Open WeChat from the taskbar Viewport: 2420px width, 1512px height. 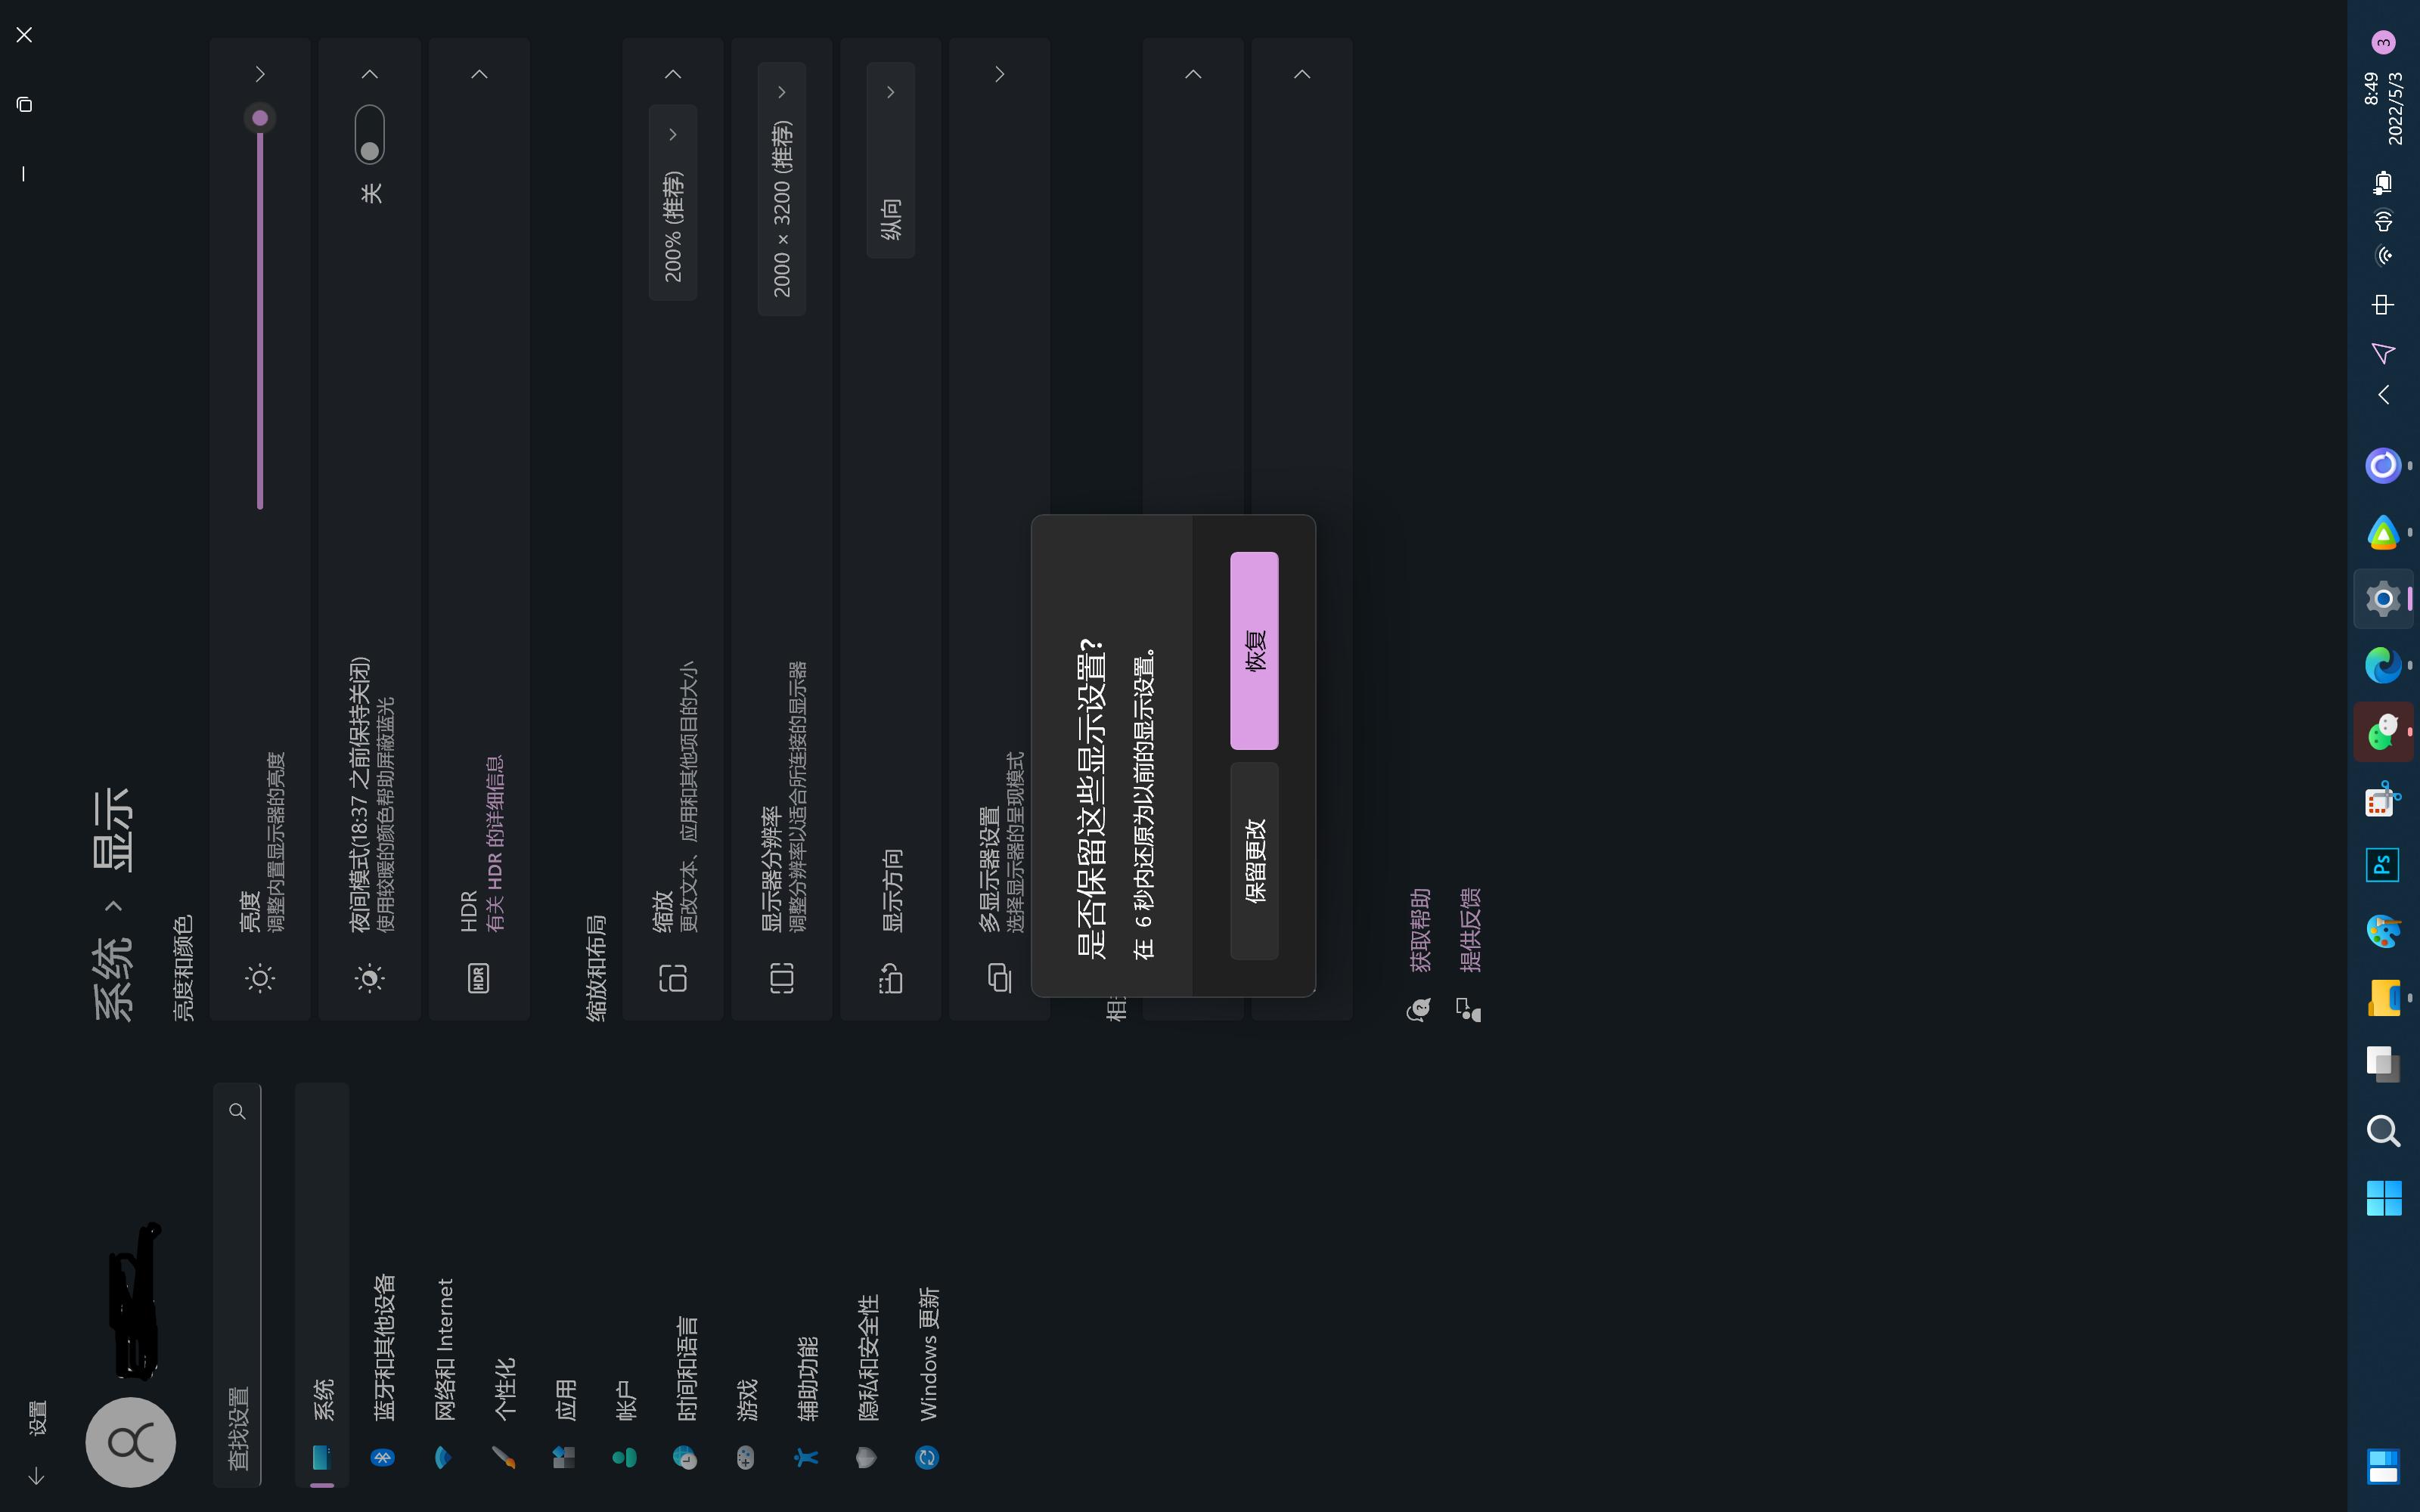[x=2383, y=732]
